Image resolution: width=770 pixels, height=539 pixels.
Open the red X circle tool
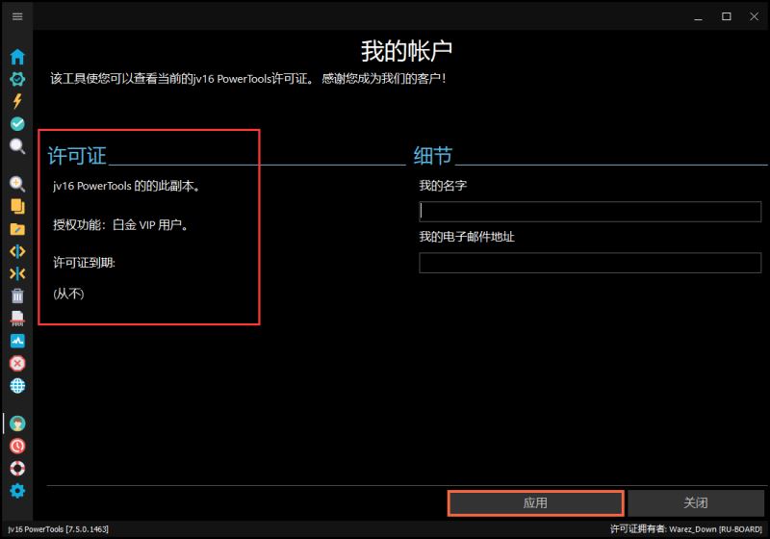[x=17, y=363]
